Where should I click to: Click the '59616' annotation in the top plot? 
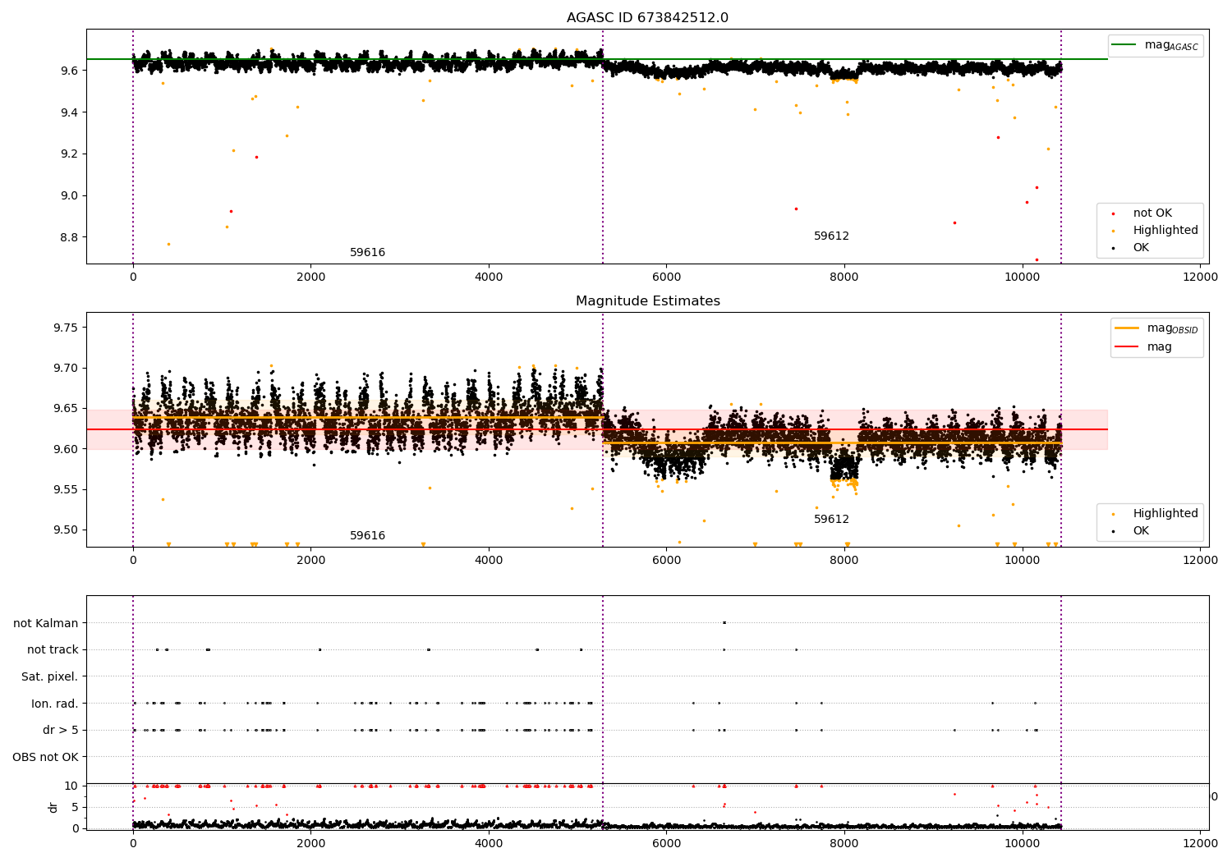click(x=367, y=253)
